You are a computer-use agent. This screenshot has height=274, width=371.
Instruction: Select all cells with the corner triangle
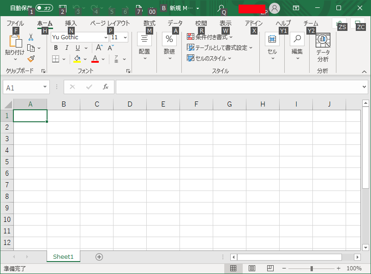coord(8,104)
